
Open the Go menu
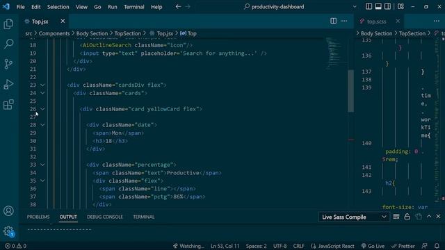pos(97,7)
